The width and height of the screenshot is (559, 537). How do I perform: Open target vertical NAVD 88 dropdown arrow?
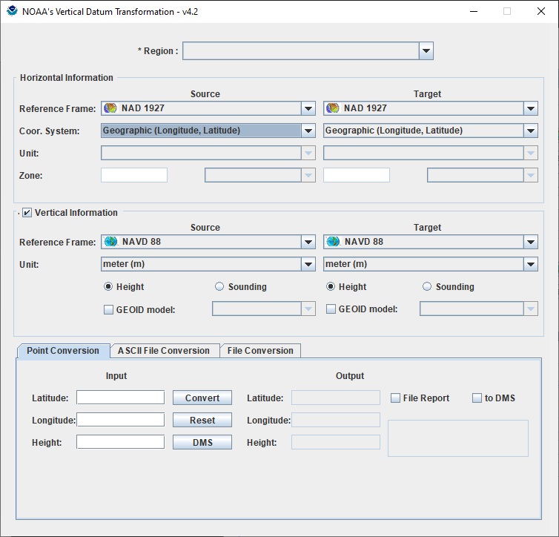[531, 242]
